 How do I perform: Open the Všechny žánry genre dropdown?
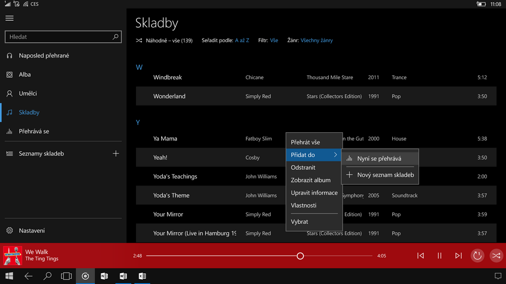tap(316, 40)
